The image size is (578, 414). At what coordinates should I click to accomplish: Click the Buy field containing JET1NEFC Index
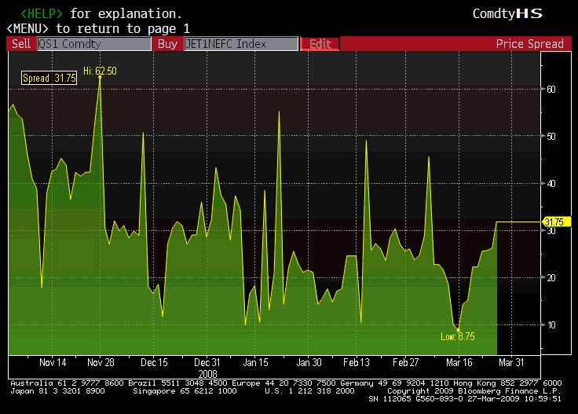[x=241, y=44]
